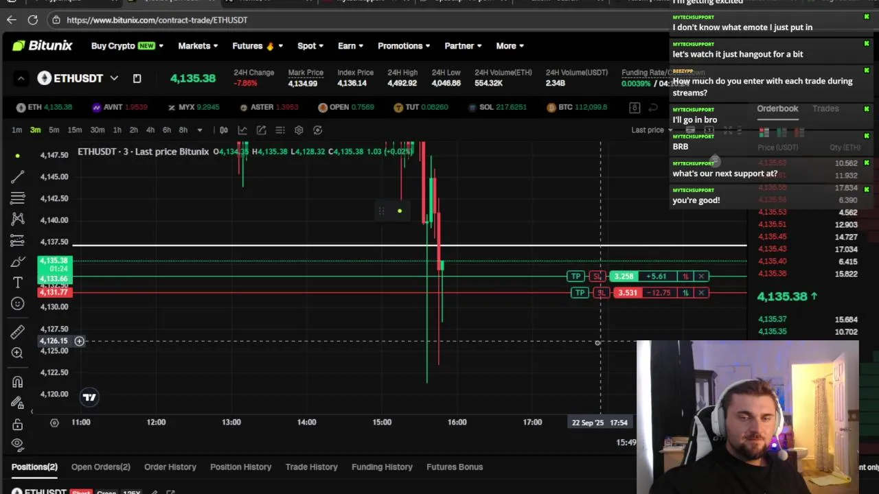Open the emoji icons drawing tool

tap(18, 304)
